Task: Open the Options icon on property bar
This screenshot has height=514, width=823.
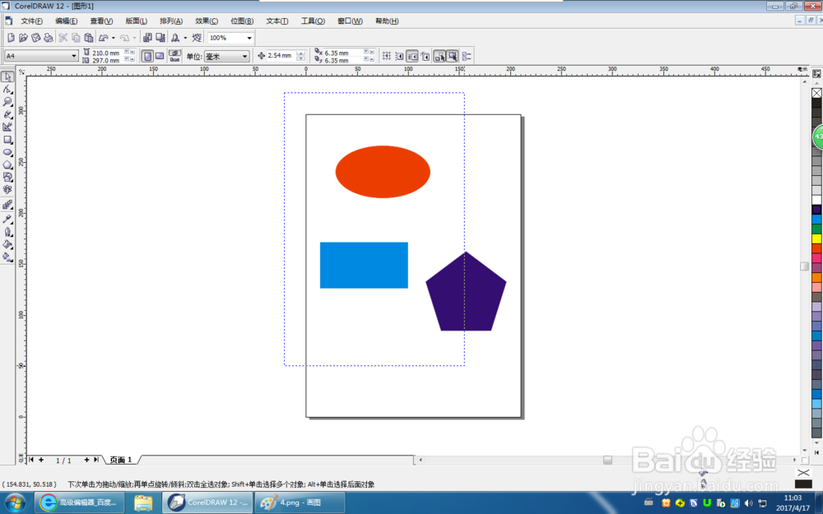Action: (x=467, y=56)
